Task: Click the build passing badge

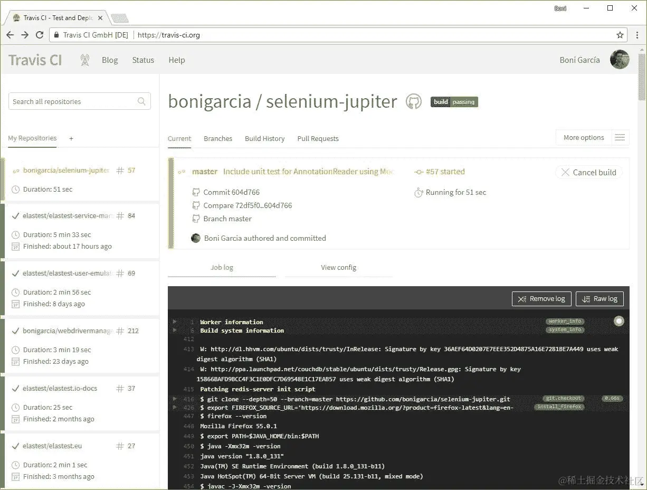Action: 454,102
